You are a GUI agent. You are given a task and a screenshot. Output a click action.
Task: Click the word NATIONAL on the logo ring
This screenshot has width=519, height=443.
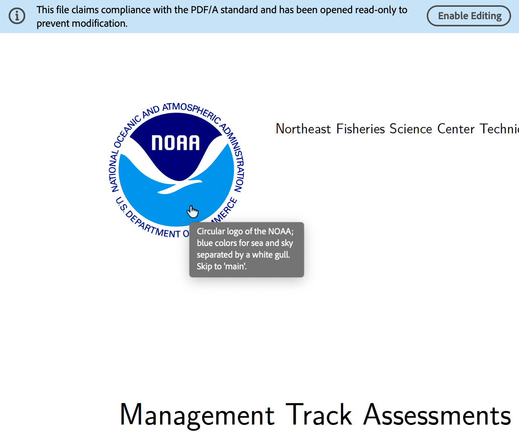pyautogui.click(x=114, y=171)
